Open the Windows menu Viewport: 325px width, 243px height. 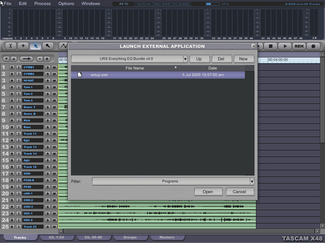coord(91,3)
